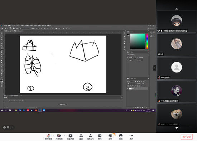Screen dimensions: 197x141
Task: Open the Image menu in Photoshop
Action: tap(14, 26)
